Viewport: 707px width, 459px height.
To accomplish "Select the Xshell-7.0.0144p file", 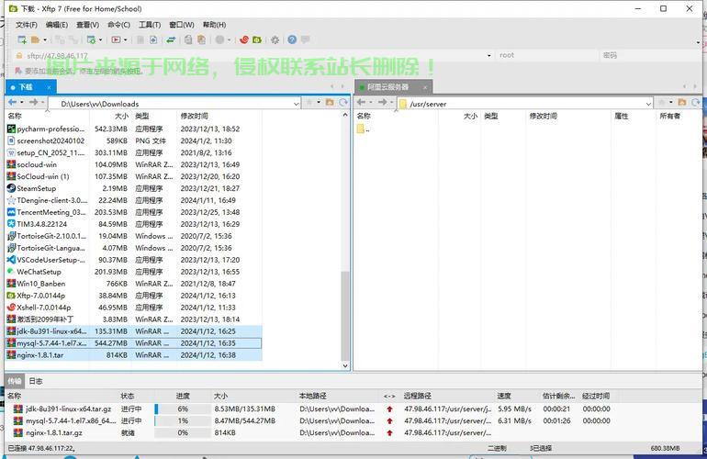I will [39, 308].
